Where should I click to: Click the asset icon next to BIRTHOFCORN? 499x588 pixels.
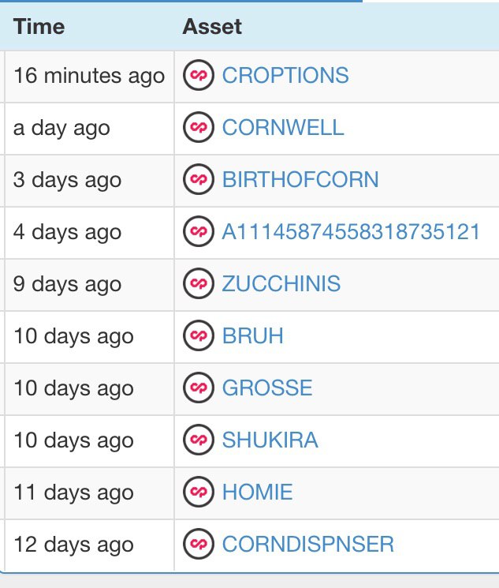tap(199, 179)
